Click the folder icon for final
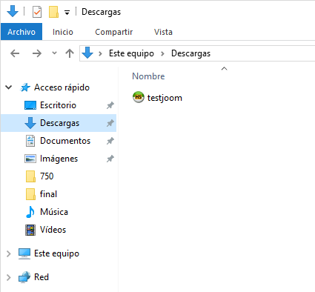This screenshot has width=315, height=292. (x=30, y=194)
